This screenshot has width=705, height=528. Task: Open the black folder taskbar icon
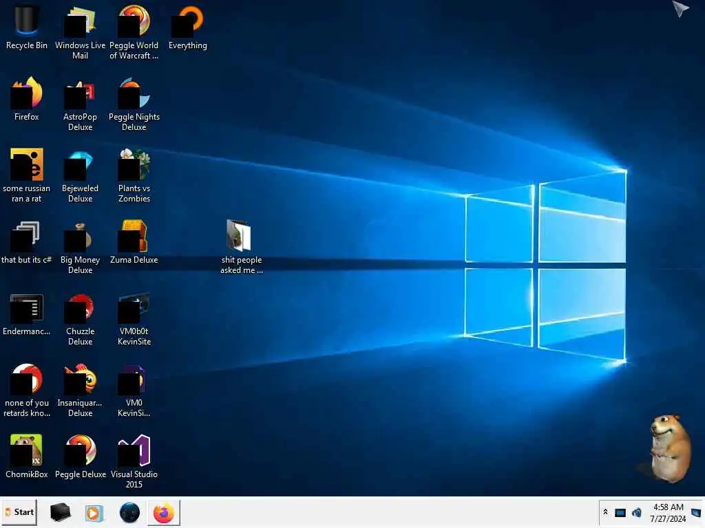click(x=61, y=512)
